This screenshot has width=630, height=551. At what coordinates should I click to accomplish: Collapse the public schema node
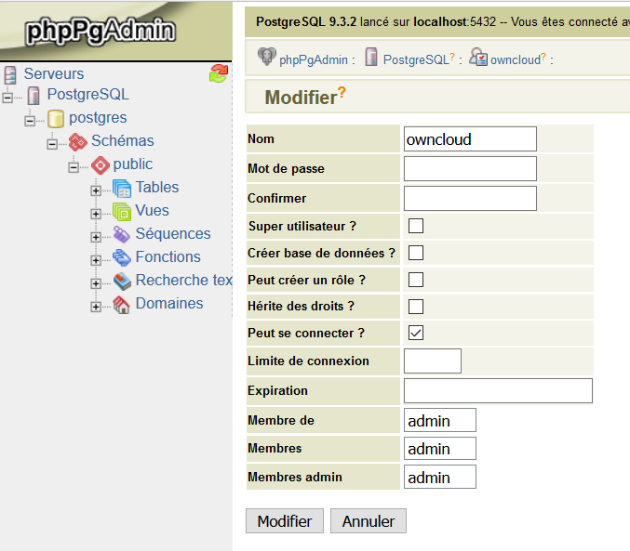click(74, 167)
